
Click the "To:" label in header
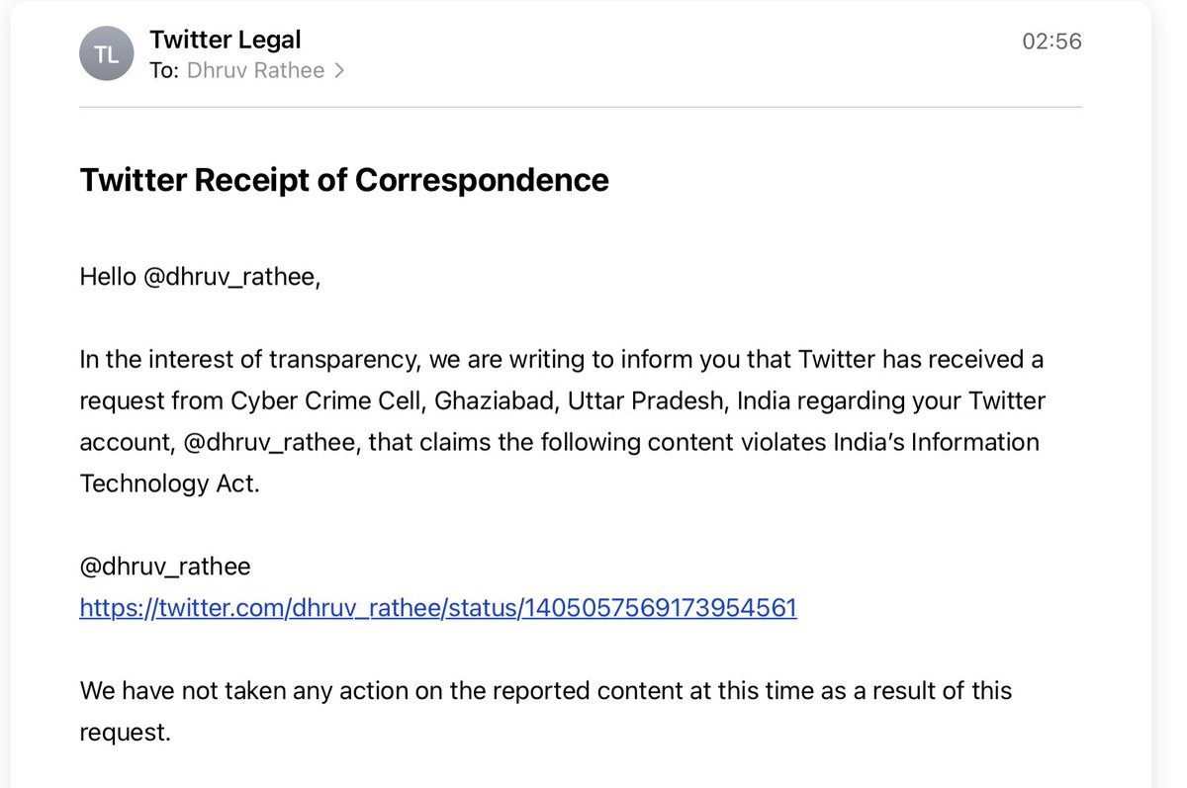pos(164,71)
